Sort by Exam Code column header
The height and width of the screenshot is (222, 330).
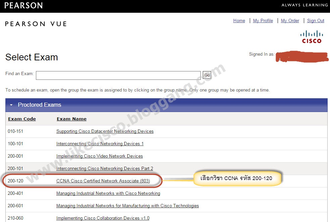tap(22, 119)
